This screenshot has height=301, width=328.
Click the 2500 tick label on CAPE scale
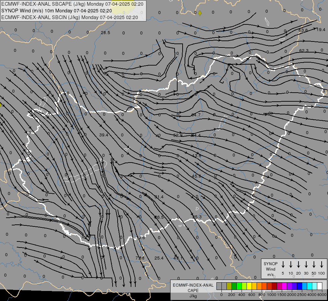coord(302,295)
